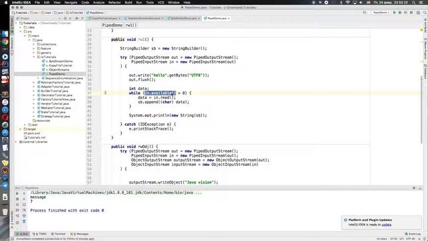This screenshot has height=241, width=428.
Task: Collapse the Tutorials project root
Action: [x=16, y=23]
